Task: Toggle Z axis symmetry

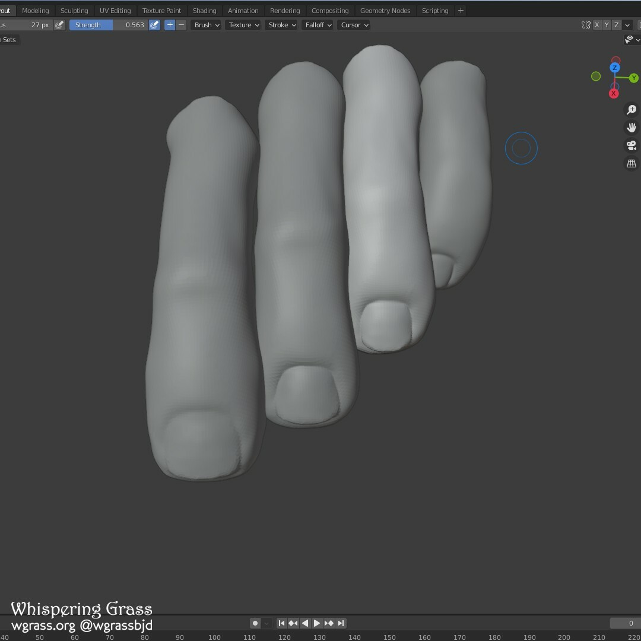Action: pyautogui.click(x=617, y=25)
